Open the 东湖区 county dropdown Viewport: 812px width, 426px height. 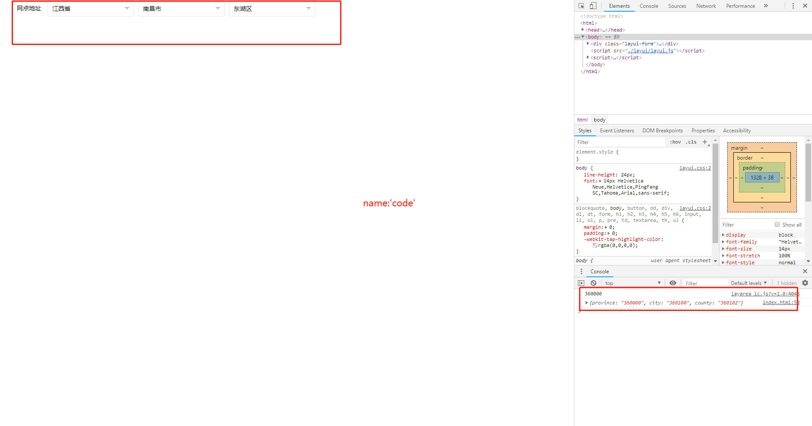(272, 9)
